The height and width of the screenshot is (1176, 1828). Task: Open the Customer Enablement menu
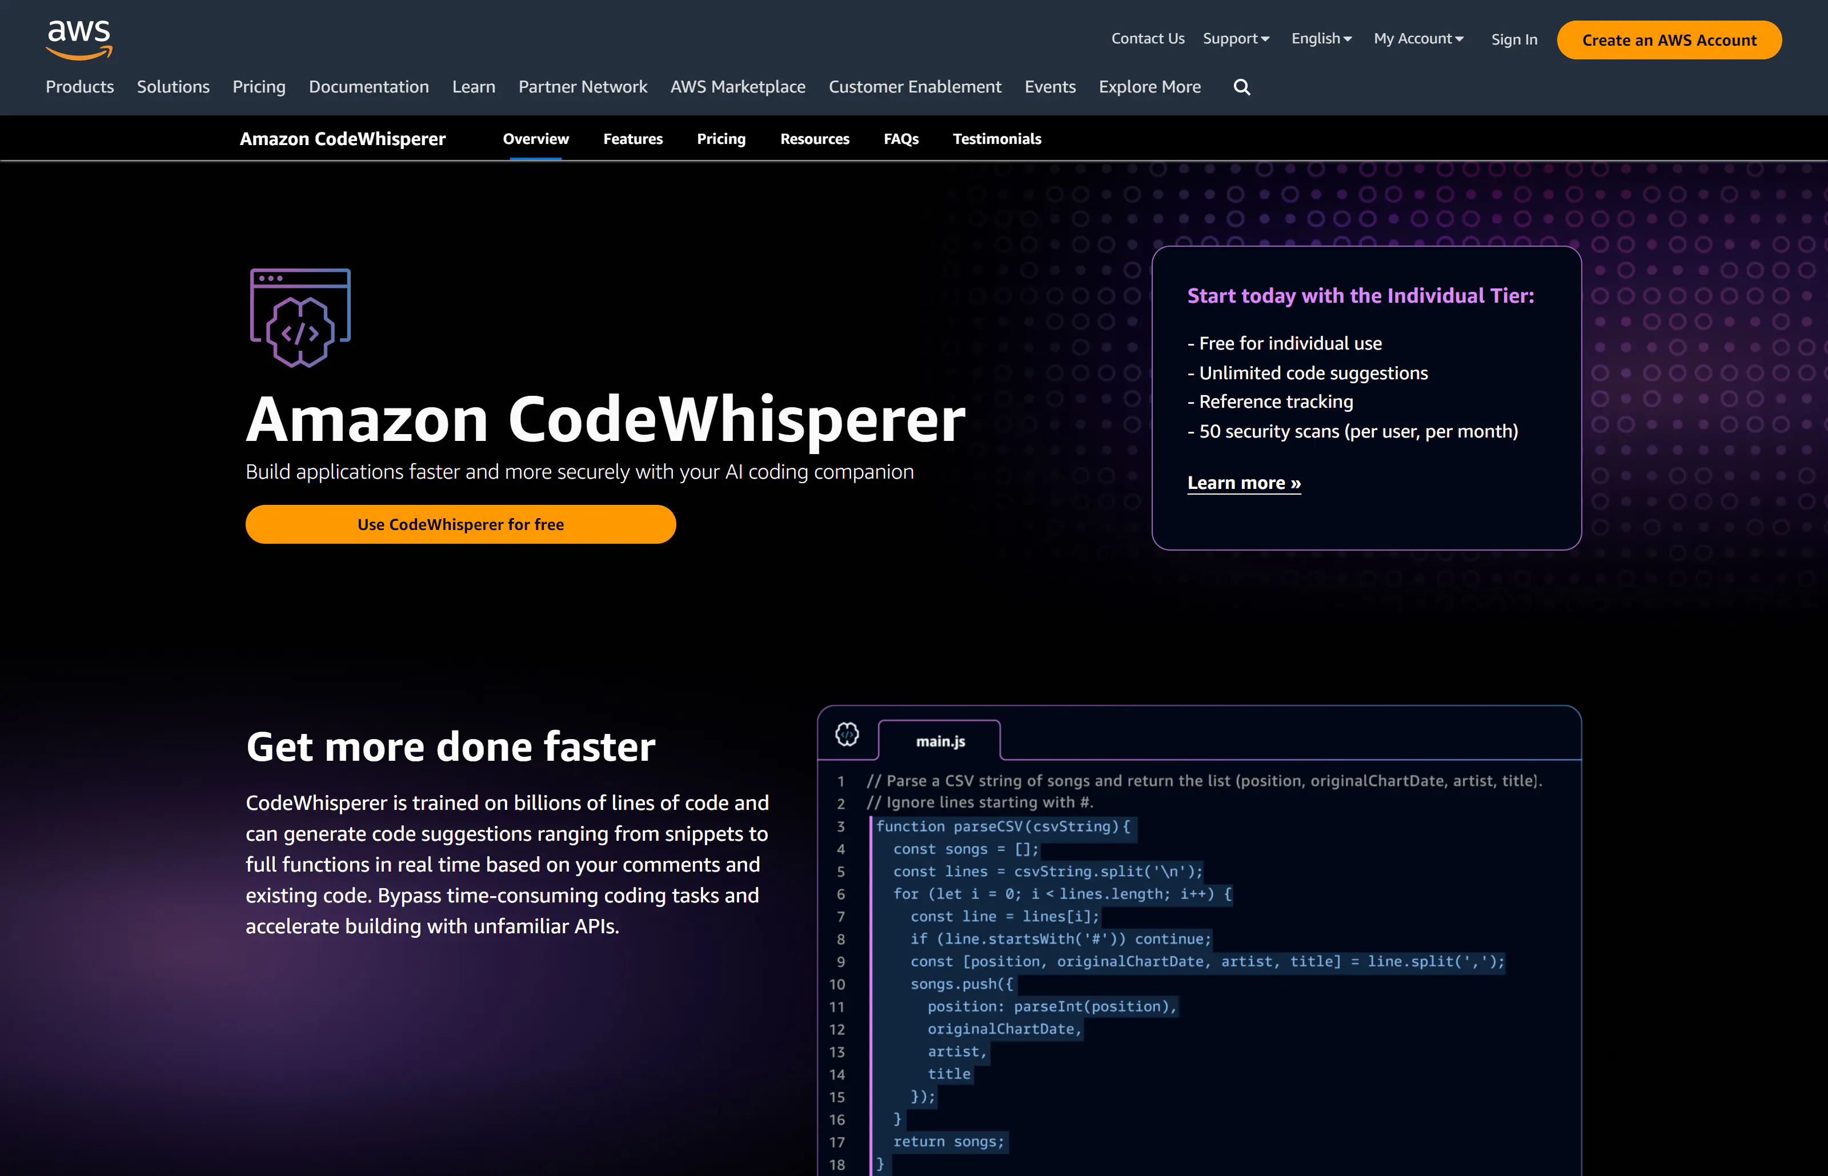pos(915,87)
